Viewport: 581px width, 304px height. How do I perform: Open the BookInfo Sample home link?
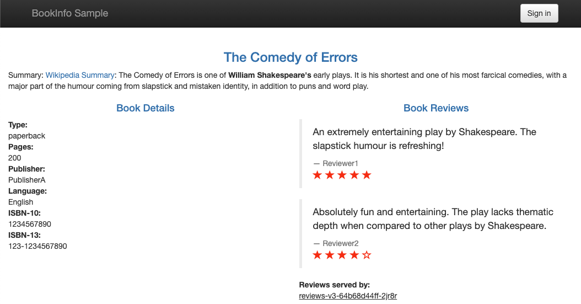[70, 13]
